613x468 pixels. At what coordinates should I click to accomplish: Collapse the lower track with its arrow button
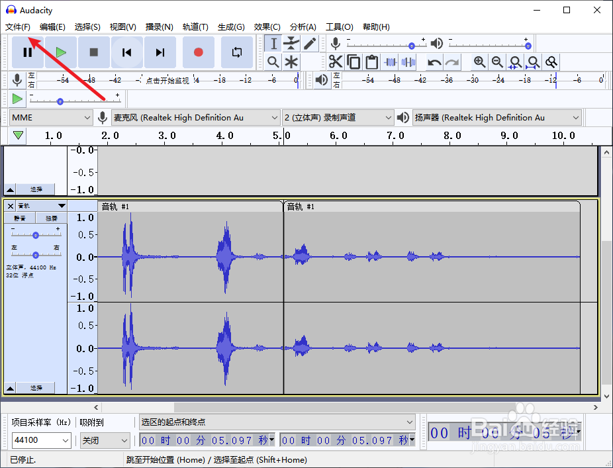click(x=11, y=388)
